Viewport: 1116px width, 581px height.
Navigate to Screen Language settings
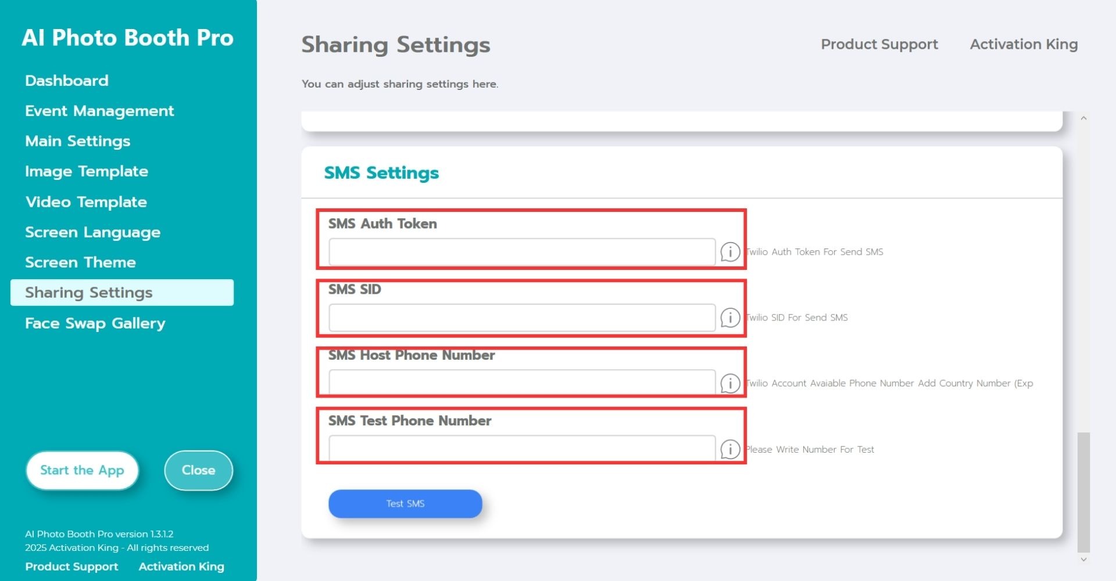[92, 232]
